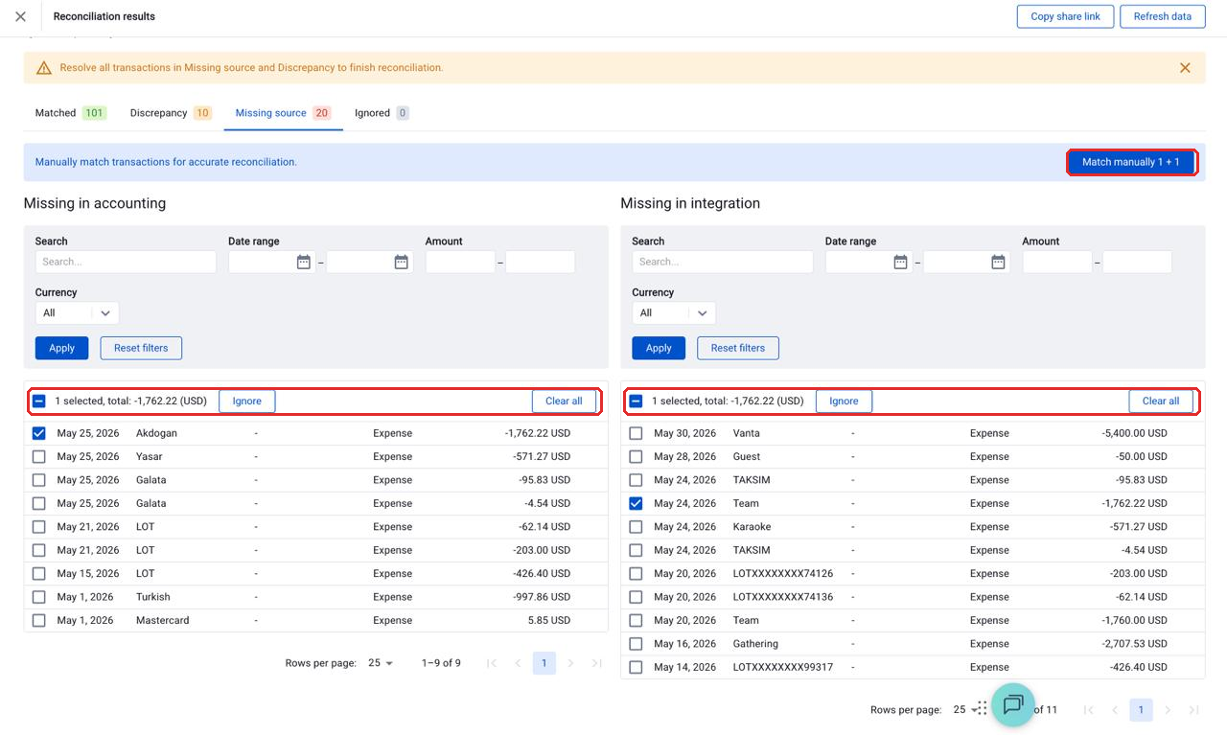Click accounting maximum Amount field
This screenshot has height=735, width=1227.
point(540,262)
